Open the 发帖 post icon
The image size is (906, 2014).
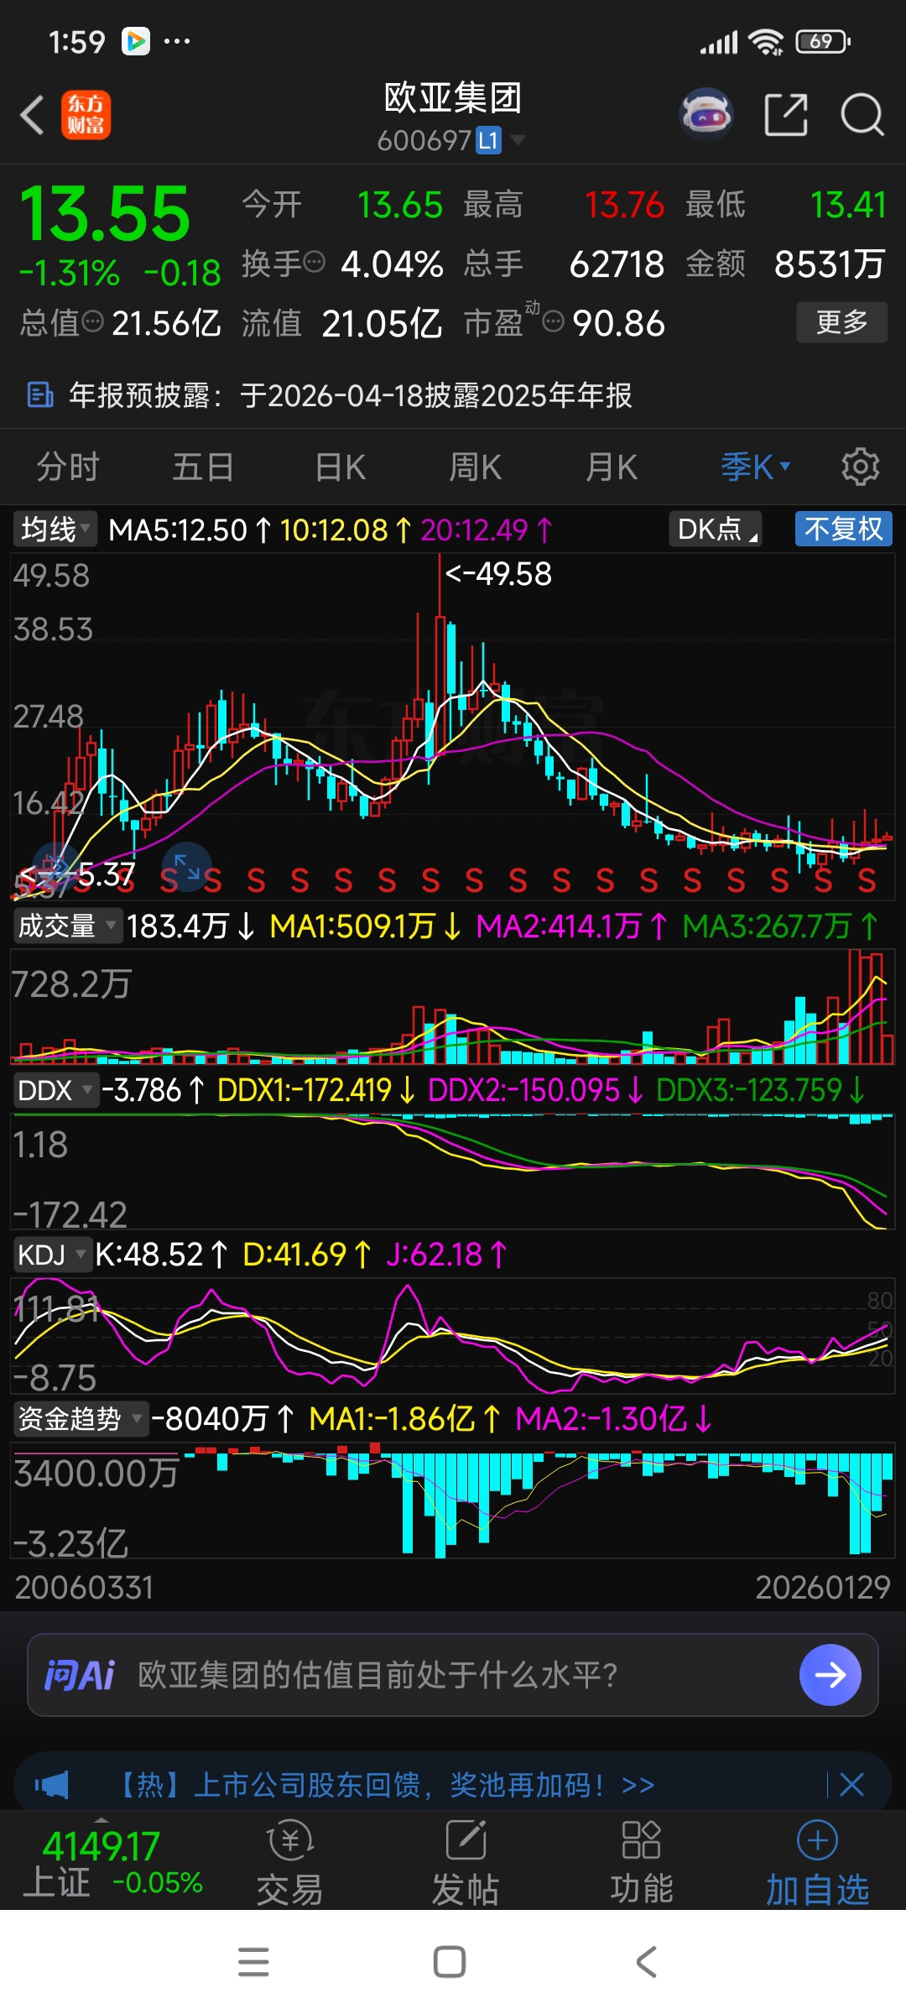466,1840
